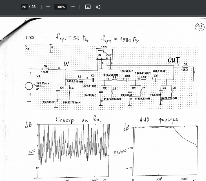Select the page number field showing 20

point(24,7)
